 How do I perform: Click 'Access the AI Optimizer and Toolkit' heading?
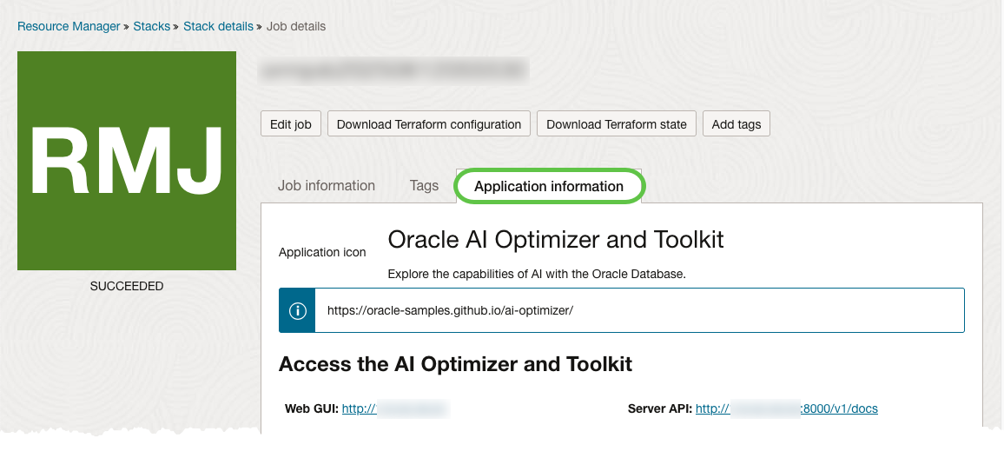click(x=455, y=364)
